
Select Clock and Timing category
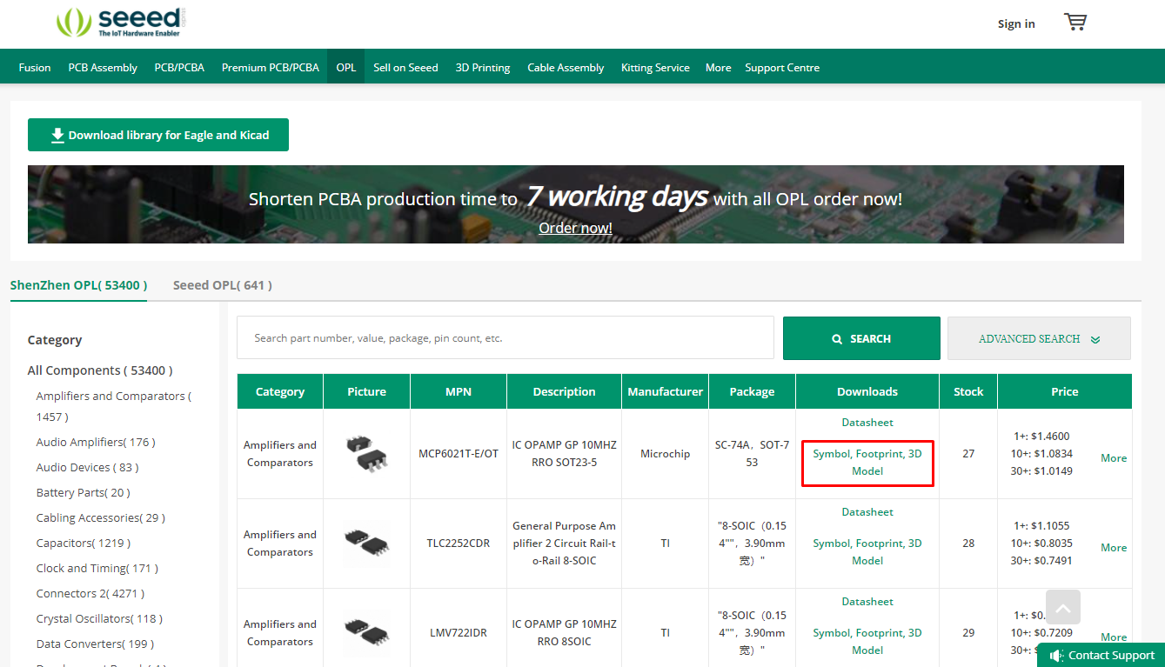click(x=97, y=568)
